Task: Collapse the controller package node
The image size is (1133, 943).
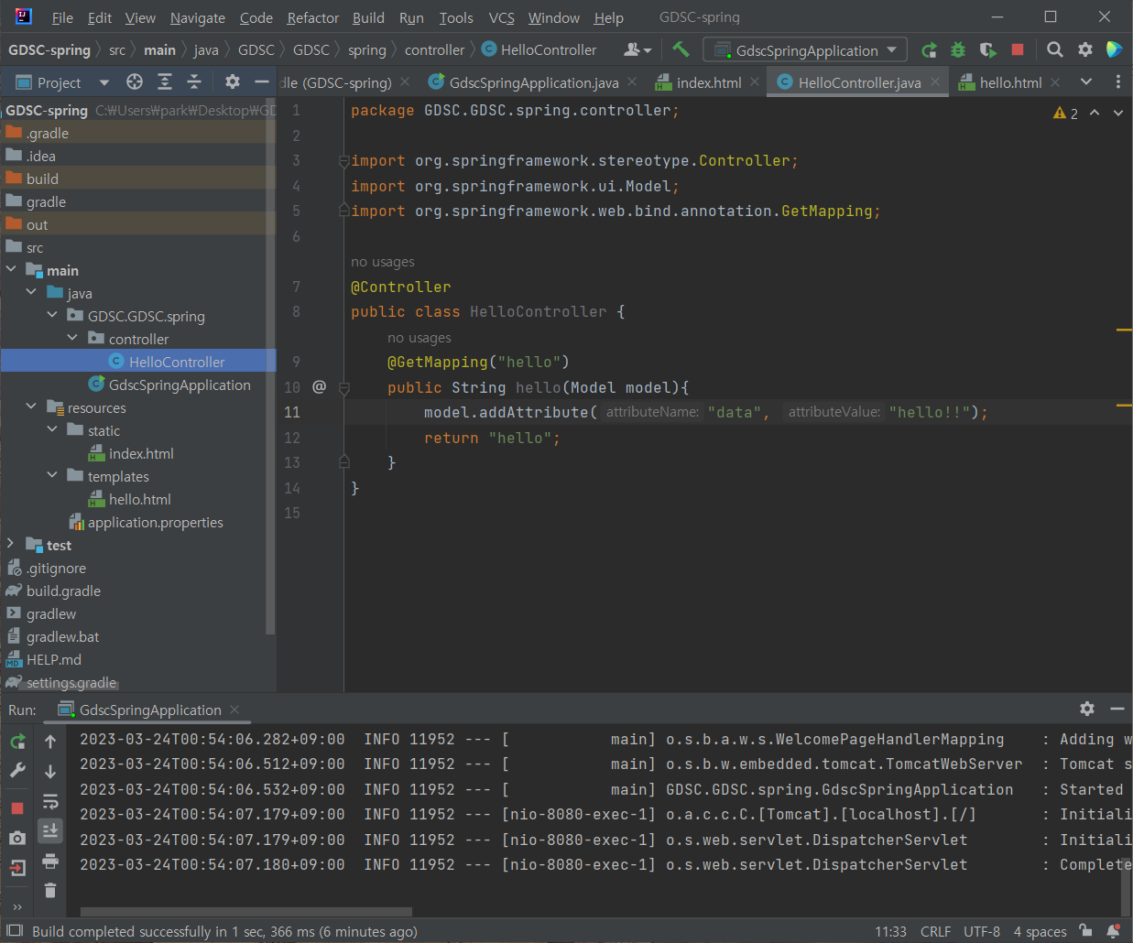Action: tap(72, 339)
